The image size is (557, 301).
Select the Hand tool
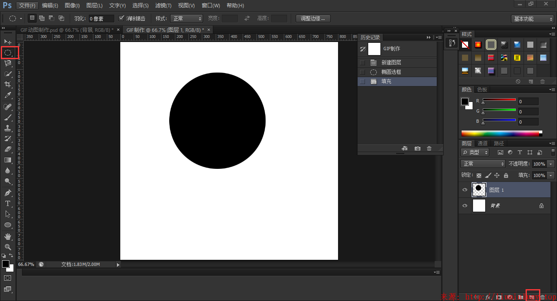point(8,236)
